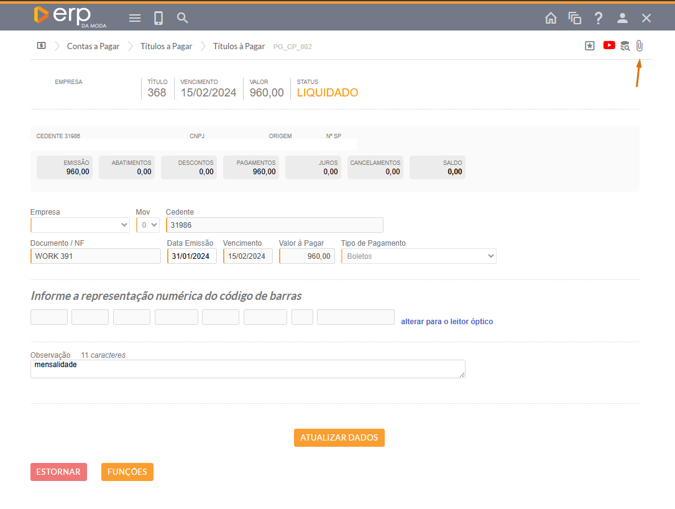The image size is (675, 509).
Task: Open help question mark icon
Action: point(599,18)
